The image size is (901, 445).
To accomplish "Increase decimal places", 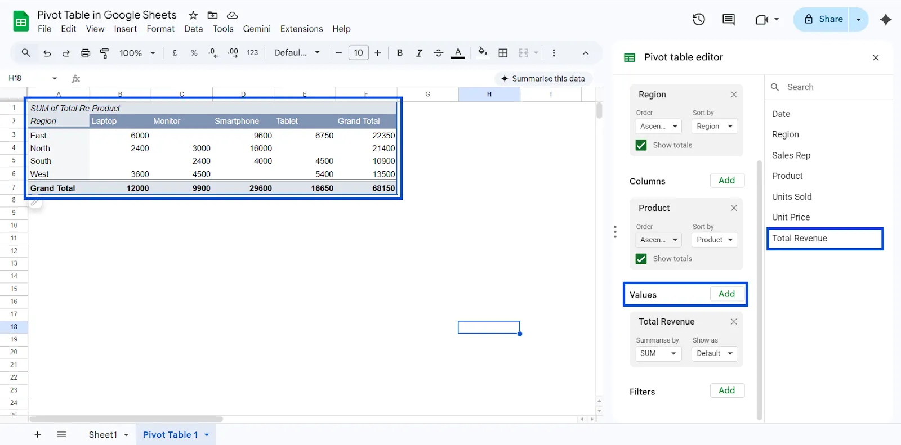I will click(x=233, y=53).
